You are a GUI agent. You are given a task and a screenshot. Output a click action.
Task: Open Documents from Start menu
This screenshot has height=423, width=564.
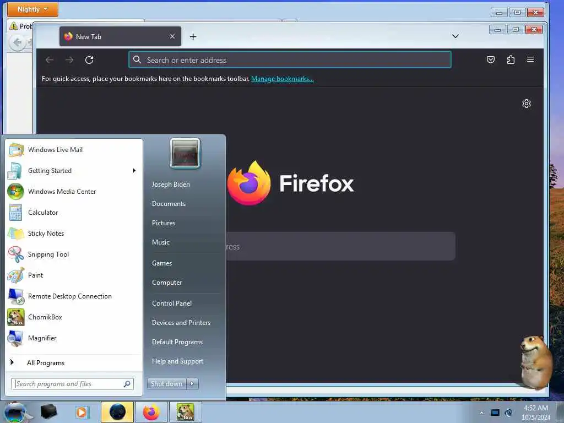point(169,204)
